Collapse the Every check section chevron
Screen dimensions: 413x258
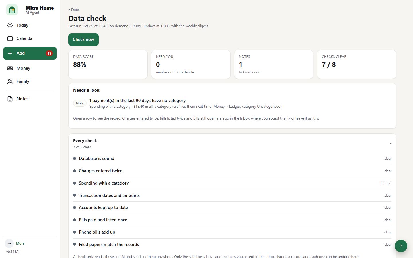(x=391, y=144)
